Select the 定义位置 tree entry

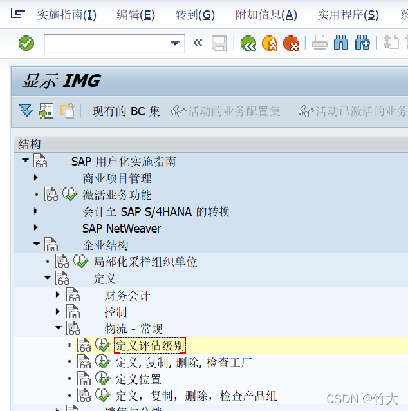tap(138, 379)
